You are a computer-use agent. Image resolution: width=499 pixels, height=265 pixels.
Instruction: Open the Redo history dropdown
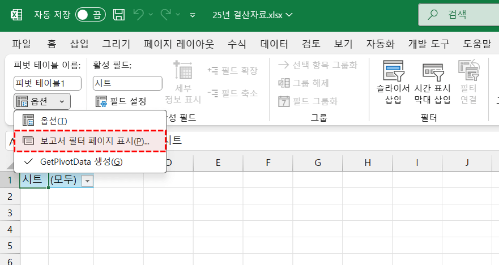click(x=178, y=15)
